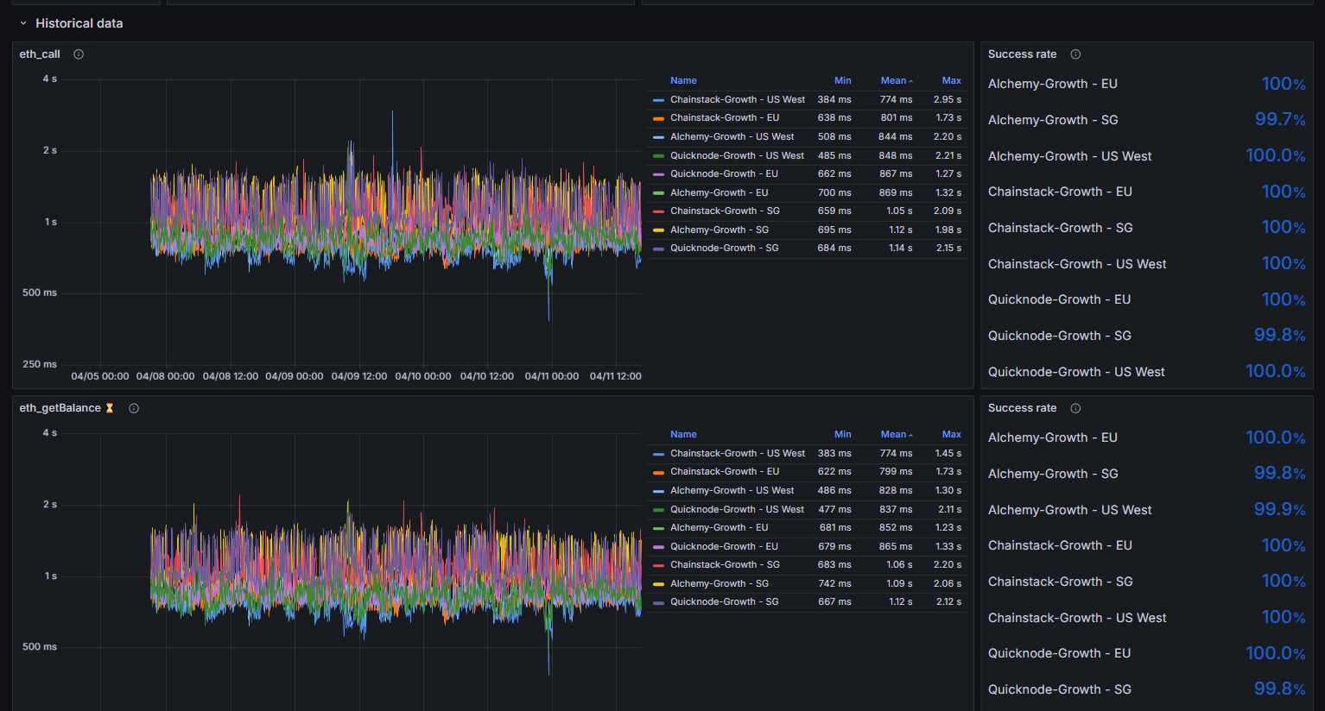Toggle Chainstack-Growth - US West series in eth_call
This screenshot has width=1325, height=711.
(x=738, y=99)
